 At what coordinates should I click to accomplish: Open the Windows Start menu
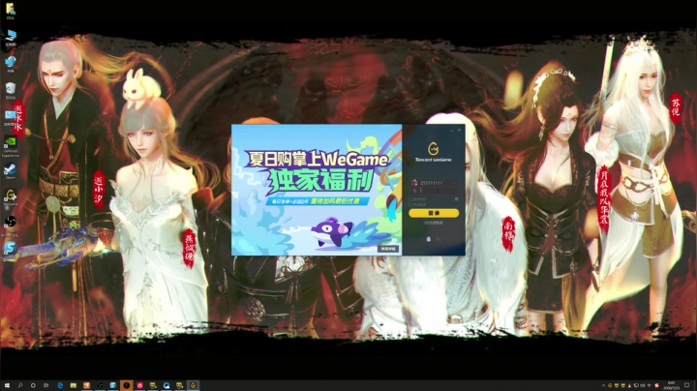[x=7, y=385]
